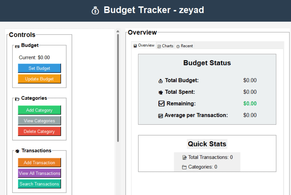Image resolution: width=291 pixels, height=195 pixels.
Task: Click the Overview panel heading
Action: coord(142,32)
